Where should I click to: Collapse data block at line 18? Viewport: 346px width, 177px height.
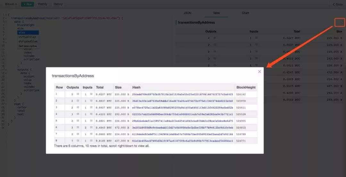(6, 73)
